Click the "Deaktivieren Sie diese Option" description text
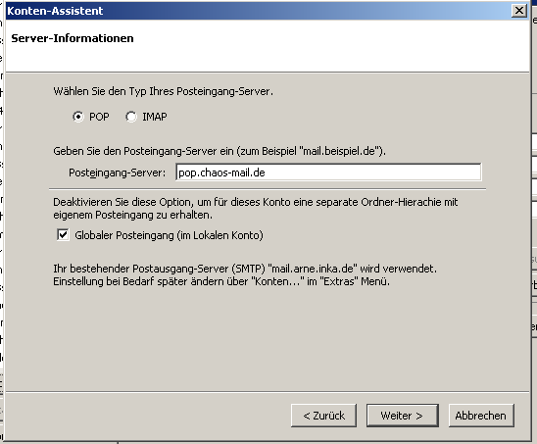 click(x=255, y=209)
